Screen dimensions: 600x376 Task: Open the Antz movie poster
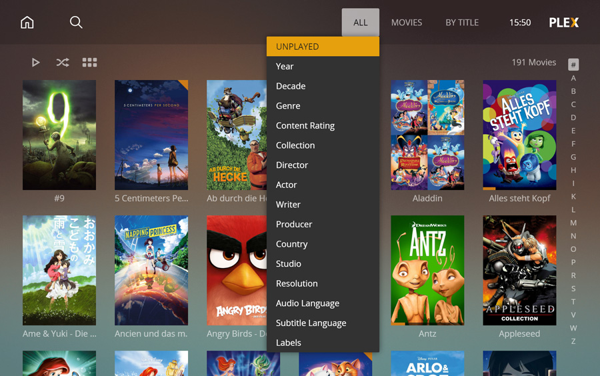pyautogui.click(x=427, y=271)
